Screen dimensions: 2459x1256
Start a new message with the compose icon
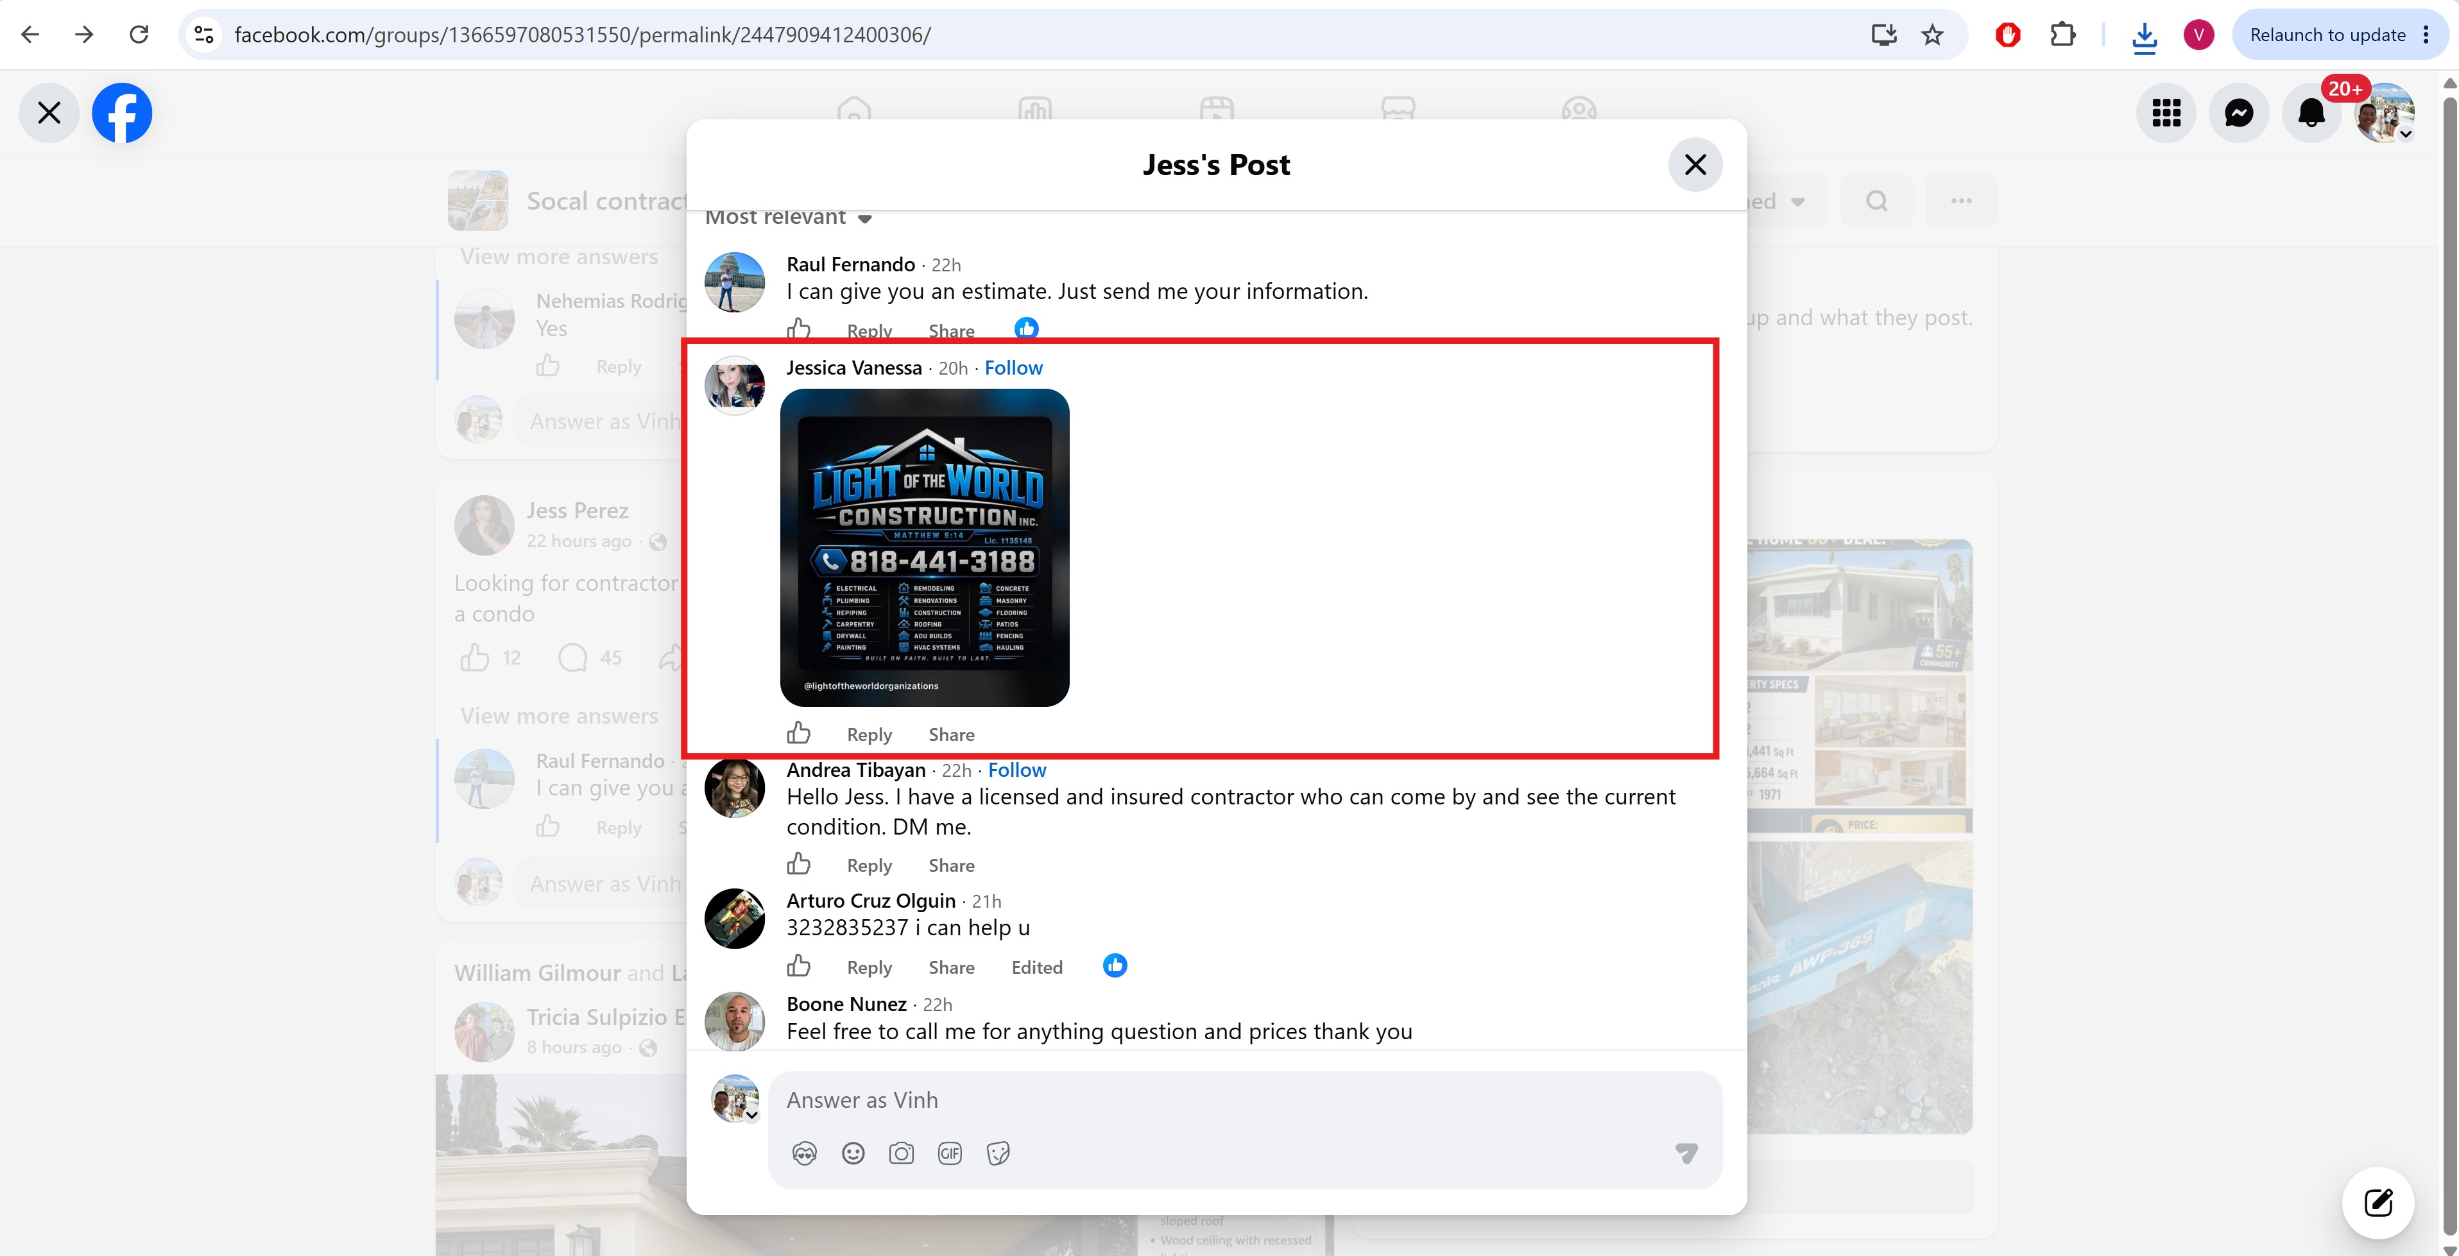tap(2378, 1203)
